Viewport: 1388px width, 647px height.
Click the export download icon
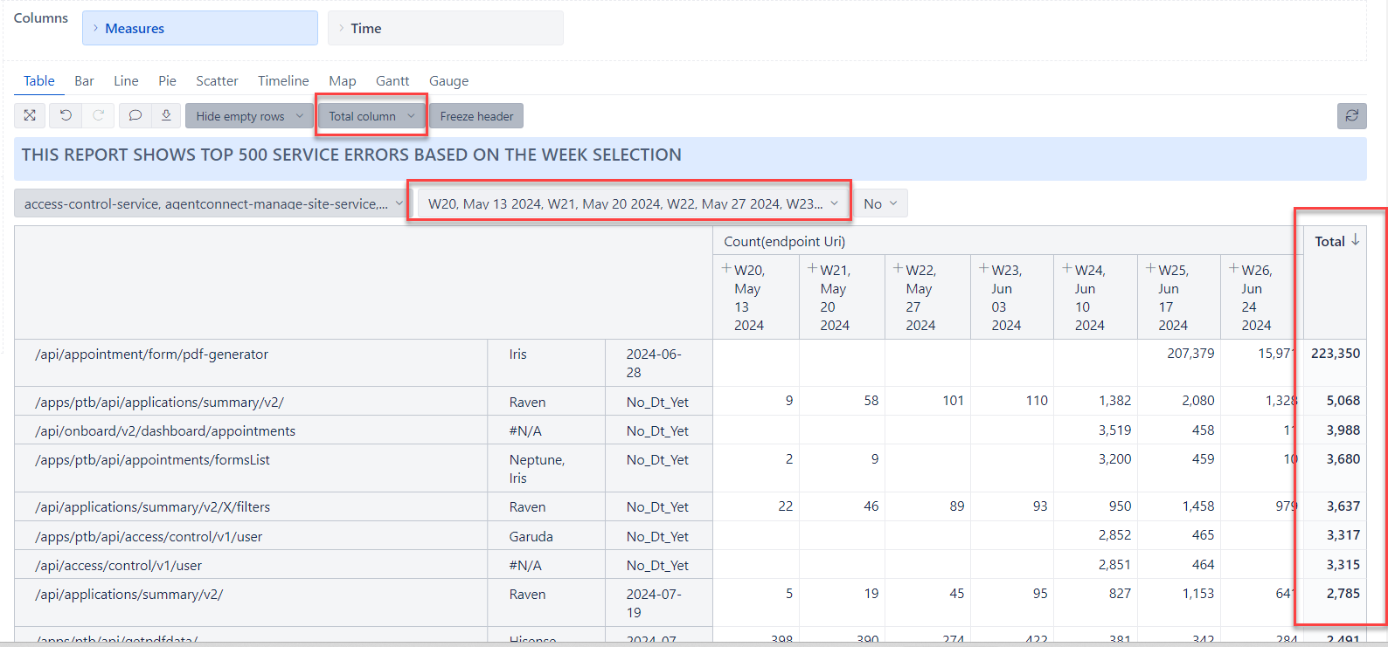coord(166,116)
